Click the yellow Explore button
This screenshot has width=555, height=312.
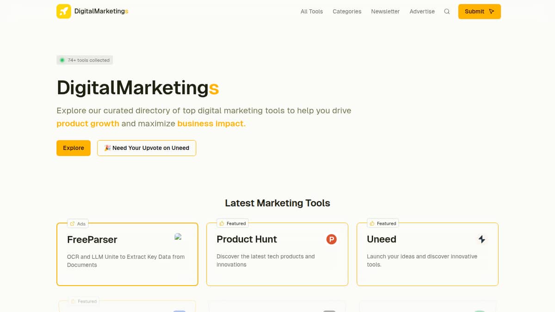(x=74, y=148)
